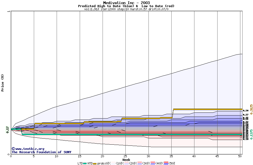Viewport: 253px width, 165px height.
Task: Click the <50% probability legend swatch
Action: click(x=166, y=163)
